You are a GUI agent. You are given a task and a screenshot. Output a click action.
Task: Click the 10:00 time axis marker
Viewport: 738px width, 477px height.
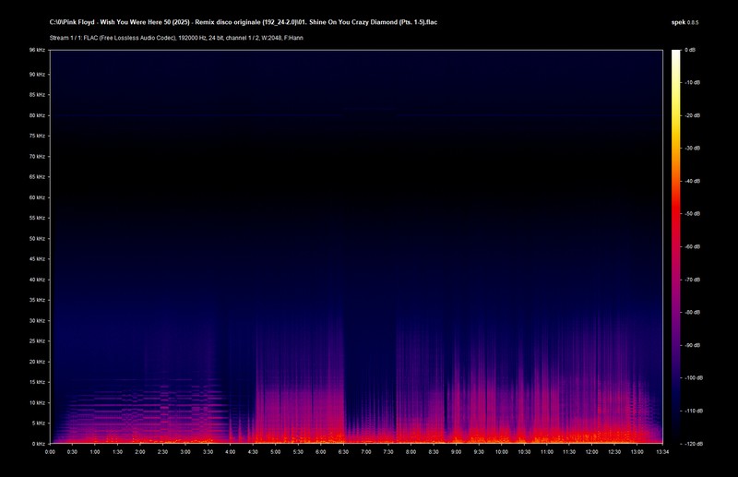point(502,452)
